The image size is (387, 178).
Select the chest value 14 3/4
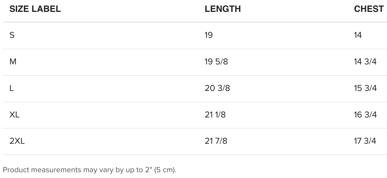tap(365, 62)
